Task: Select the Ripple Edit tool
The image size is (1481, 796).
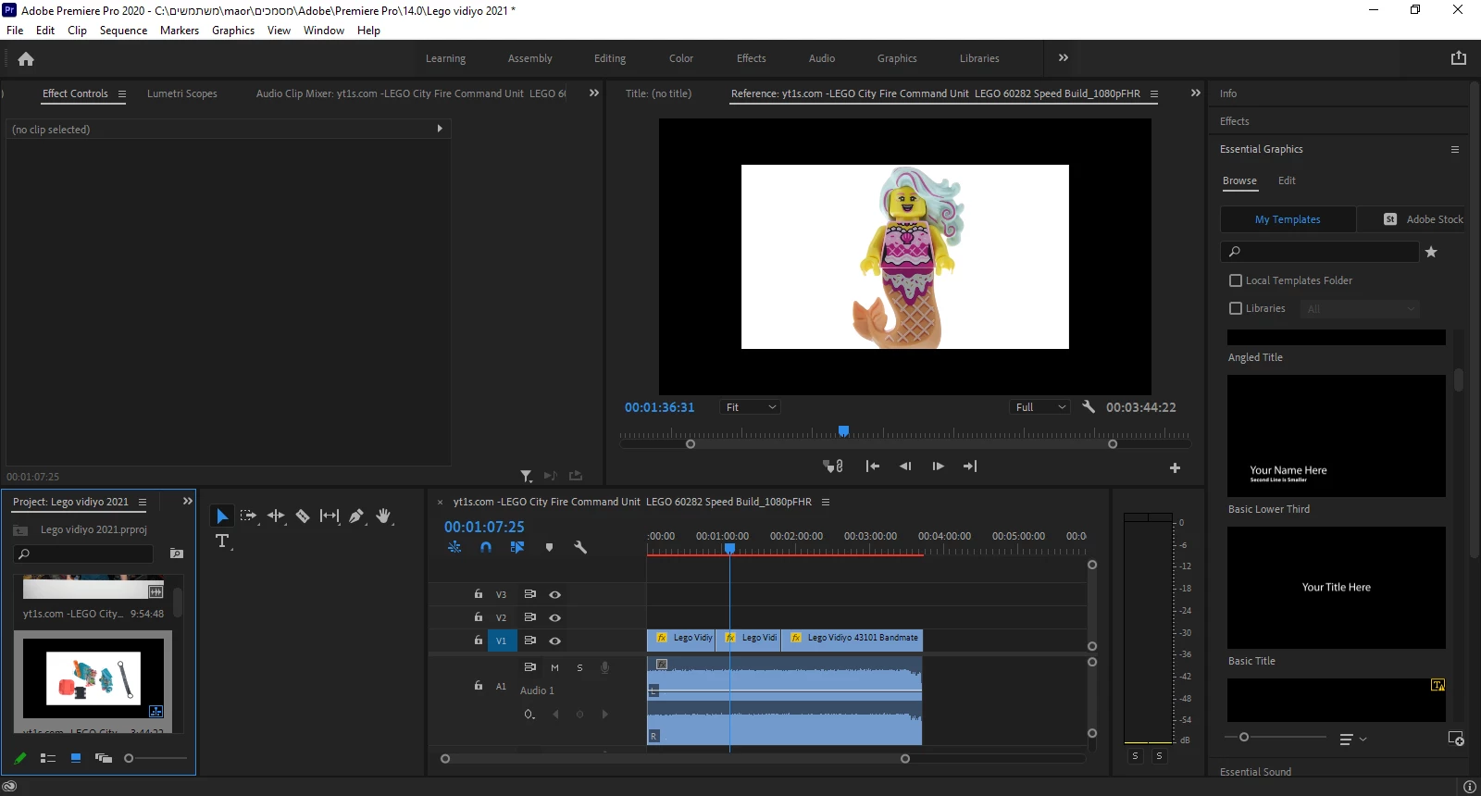Action: [x=276, y=516]
